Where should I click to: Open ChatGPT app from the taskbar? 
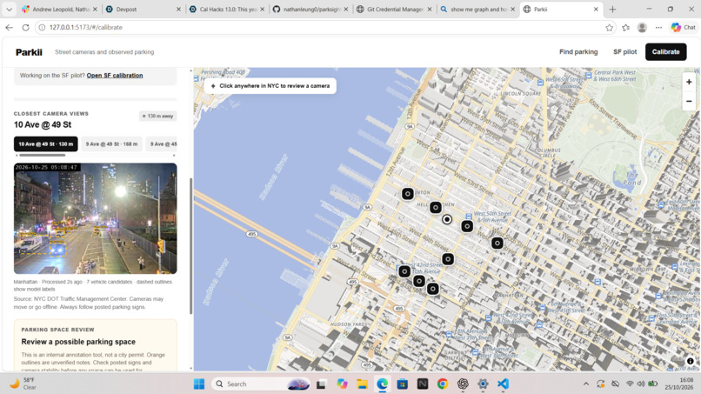(x=463, y=384)
